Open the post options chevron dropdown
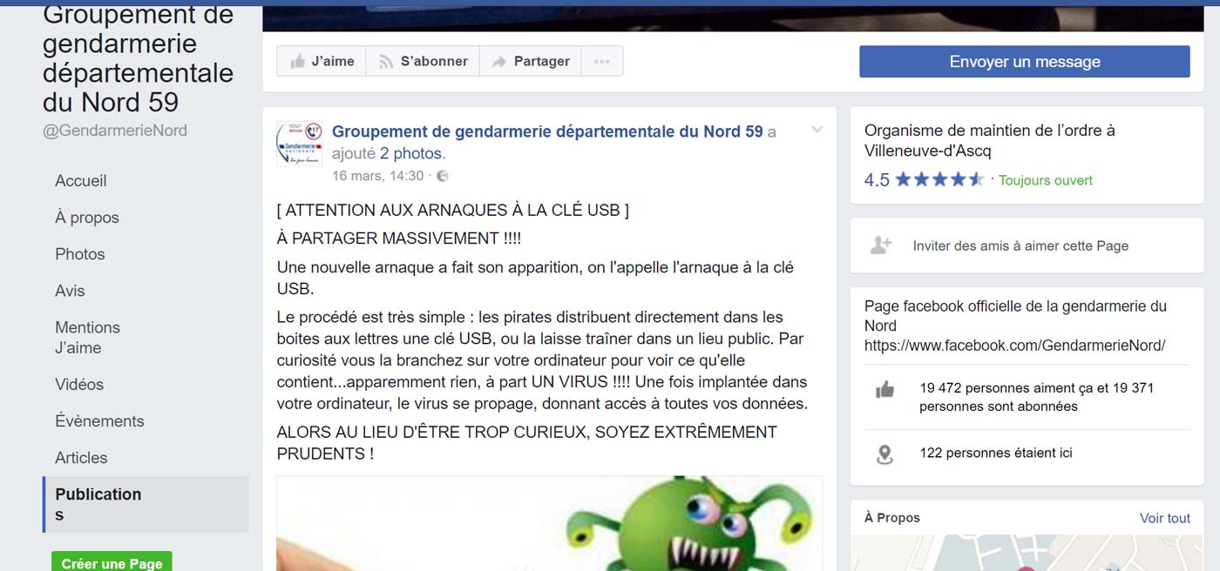This screenshot has width=1220, height=571. pyautogui.click(x=817, y=130)
